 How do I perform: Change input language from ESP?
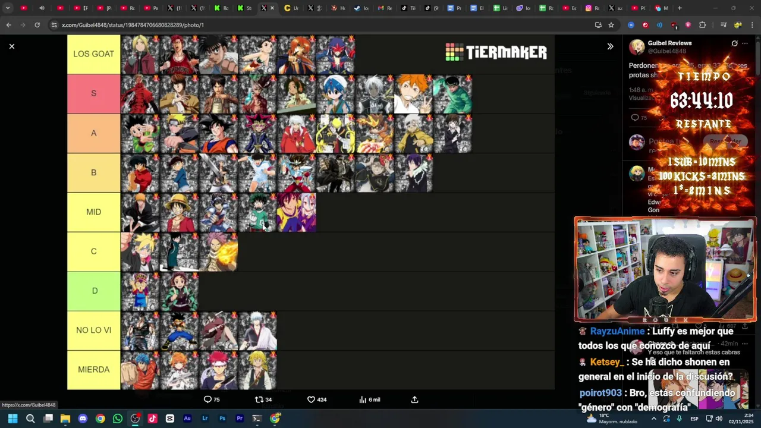[x=694, y=418]
